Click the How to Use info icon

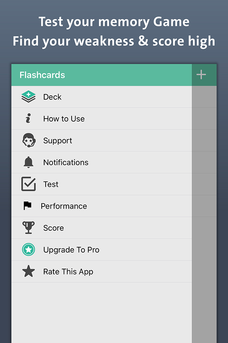point(28,119)
